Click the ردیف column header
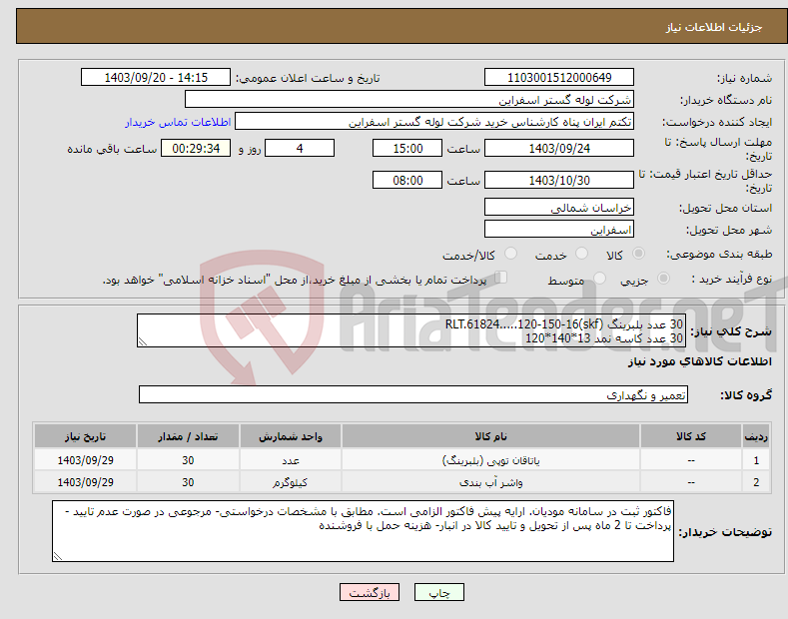 click(756, 436)
